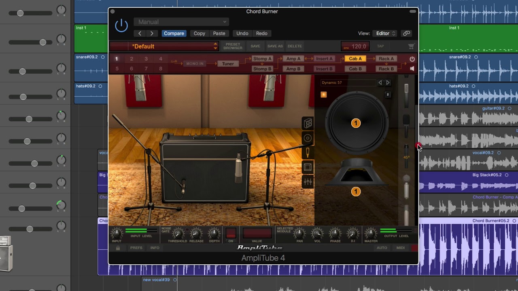
Task: Click the Dynamic 57 microphone name field
Action: (348, 83)
